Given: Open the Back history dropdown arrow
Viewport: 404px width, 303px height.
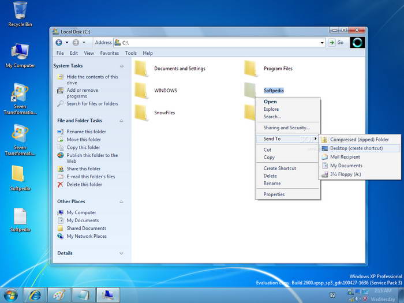Looking at the screenshot, I should click(x=67, y=43).
